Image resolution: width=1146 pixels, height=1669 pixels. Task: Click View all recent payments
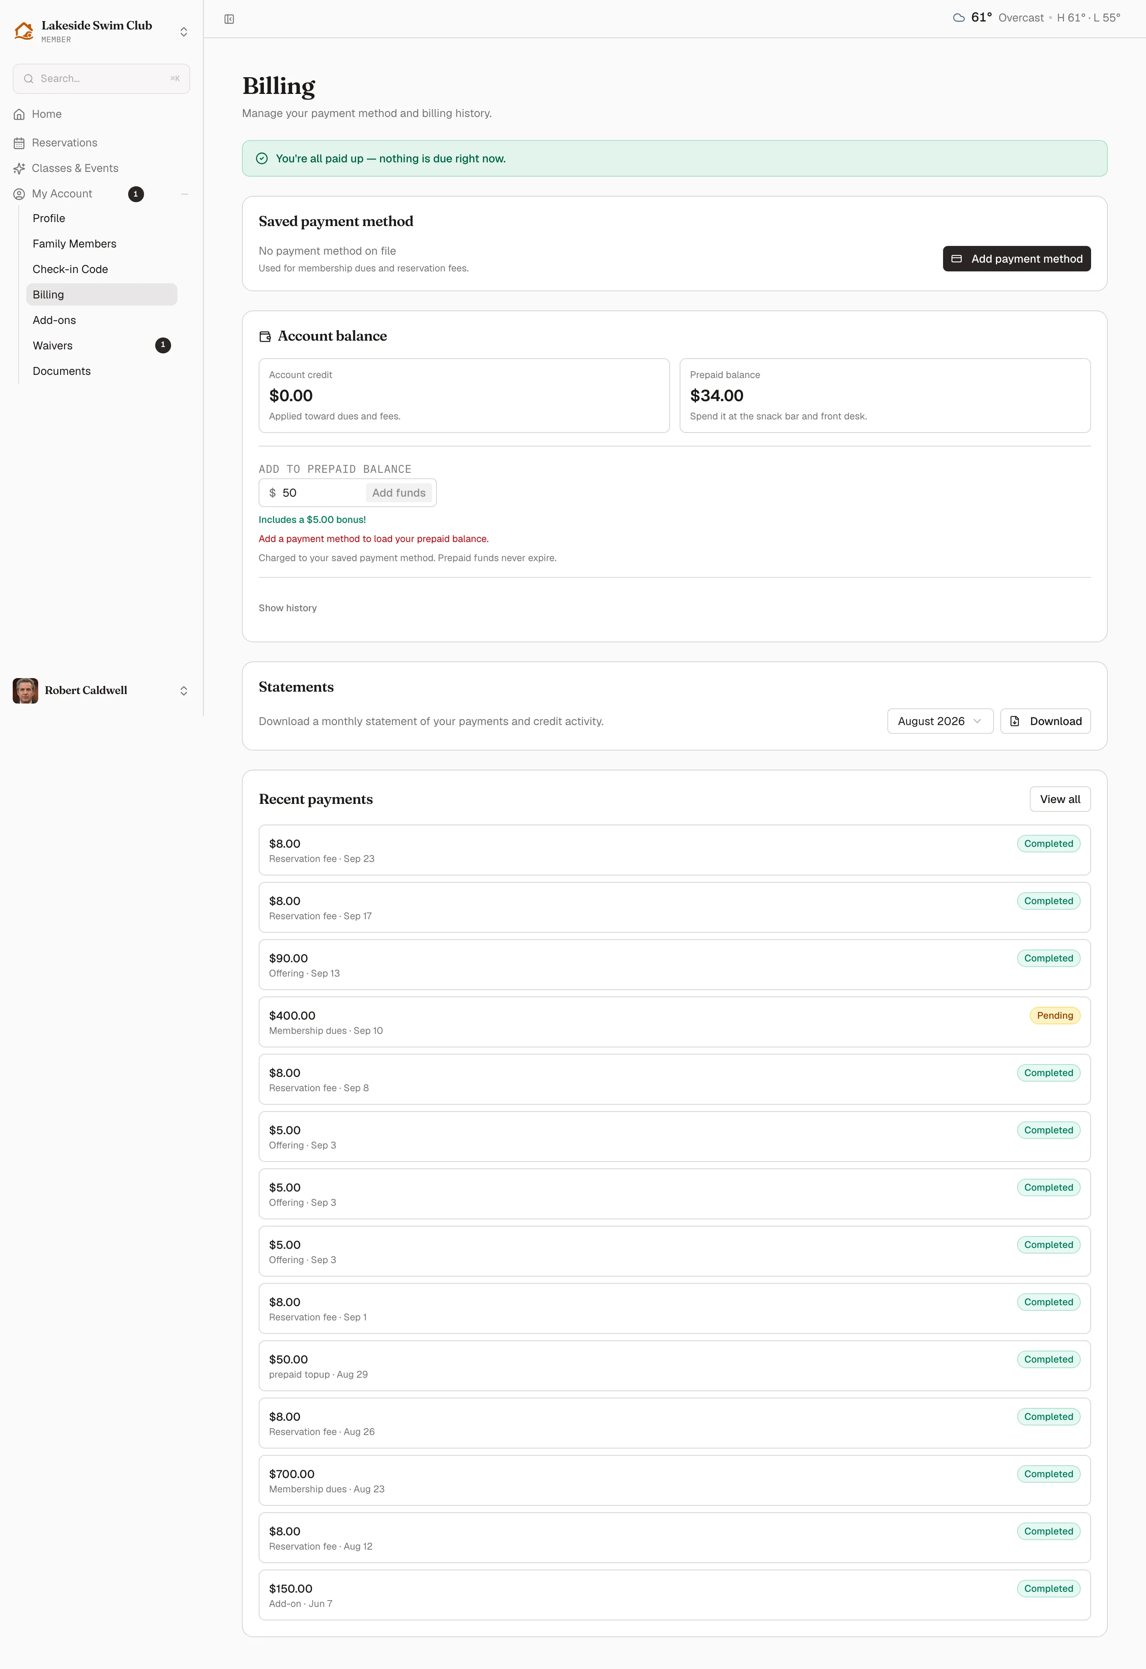click(x=1060, y=799)
